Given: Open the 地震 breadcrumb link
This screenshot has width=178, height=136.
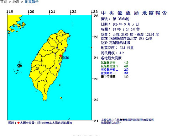Looking at the screenshot, I should [16, 2].
